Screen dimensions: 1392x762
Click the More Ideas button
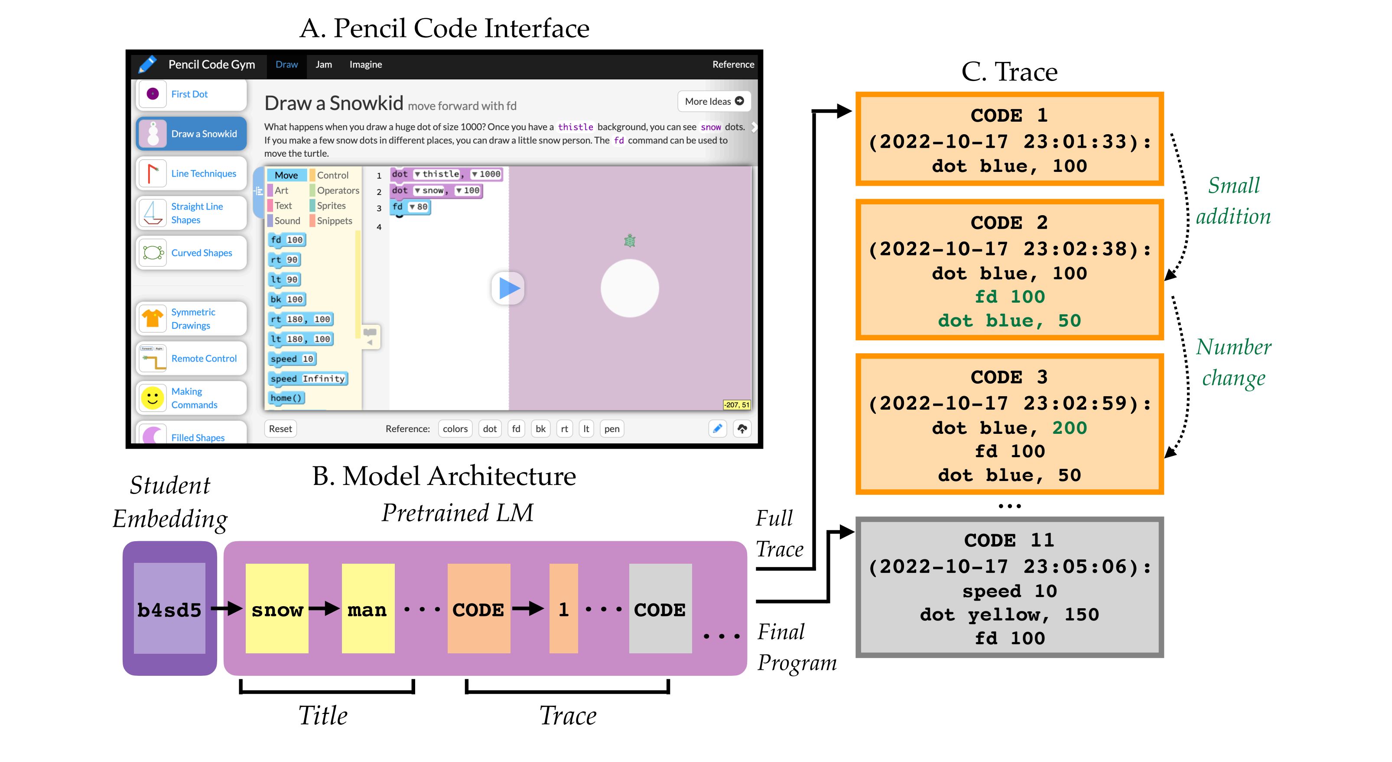coord(714,101)
